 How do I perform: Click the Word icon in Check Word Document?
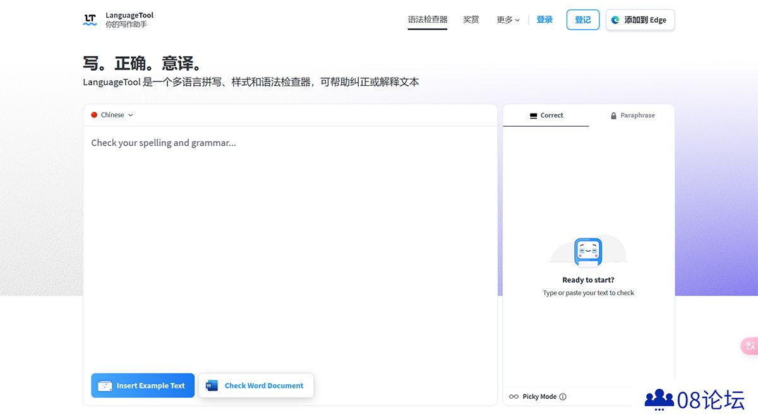point(212,386)
